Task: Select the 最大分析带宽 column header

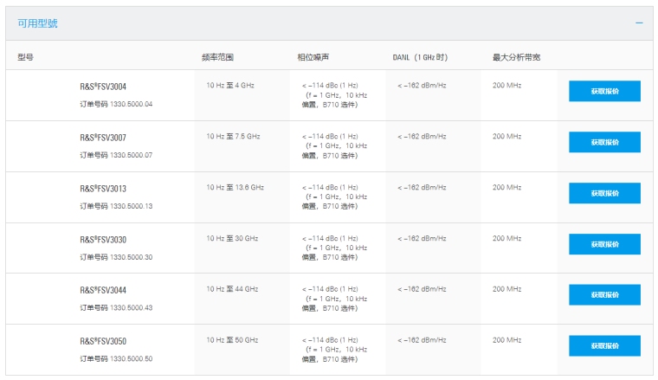Action: coord(516,57)
